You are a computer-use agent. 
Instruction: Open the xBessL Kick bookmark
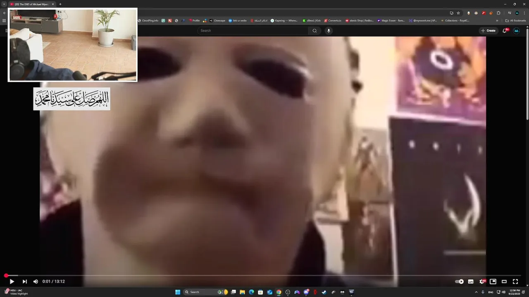point(312,20)
